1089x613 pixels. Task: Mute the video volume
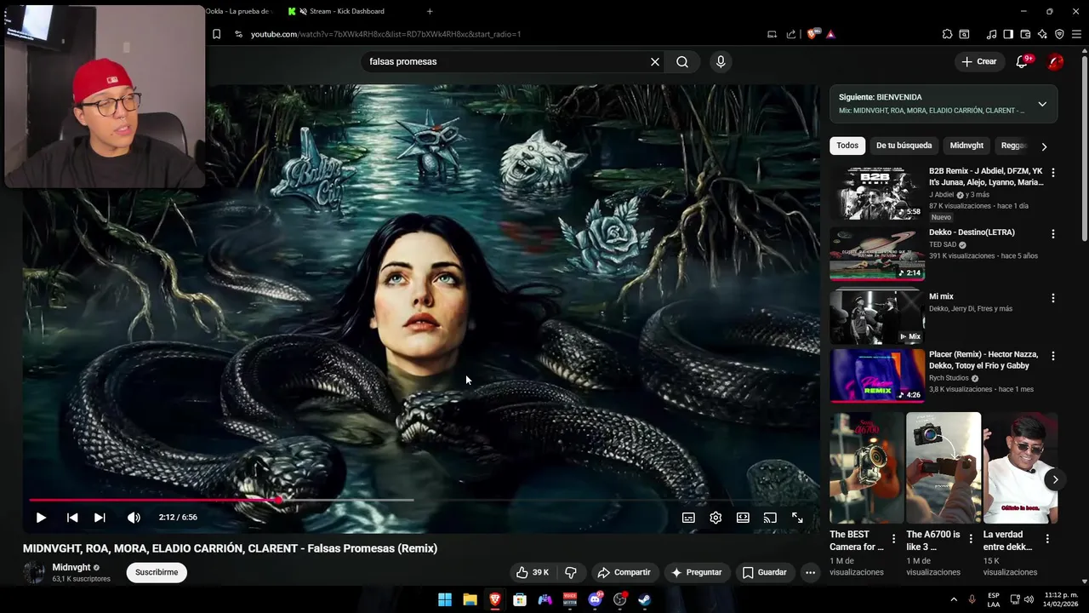click(134, 518)
